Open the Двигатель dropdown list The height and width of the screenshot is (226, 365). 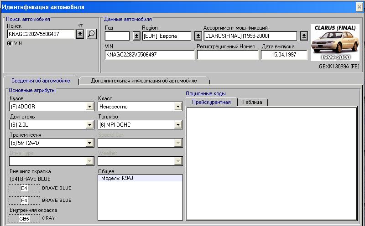point(89,125)
